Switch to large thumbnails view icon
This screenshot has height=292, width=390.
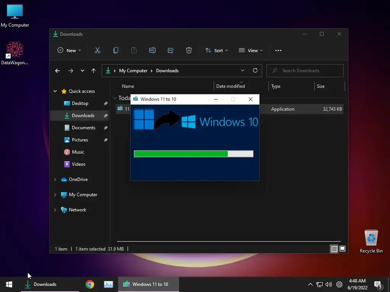342,249
